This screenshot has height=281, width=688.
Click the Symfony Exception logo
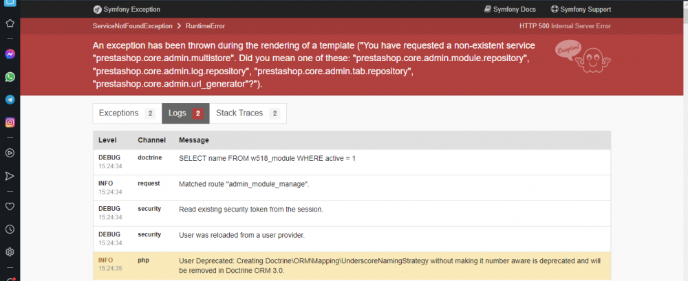(127, 9)
